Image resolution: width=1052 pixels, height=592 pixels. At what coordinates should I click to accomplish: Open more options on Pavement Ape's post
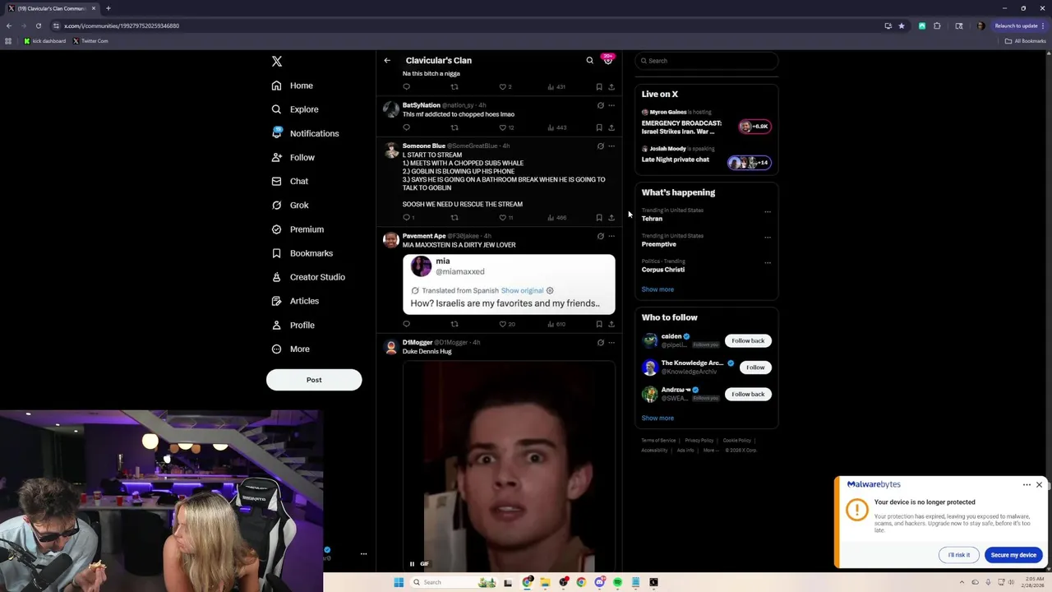(x=611, y=236)
